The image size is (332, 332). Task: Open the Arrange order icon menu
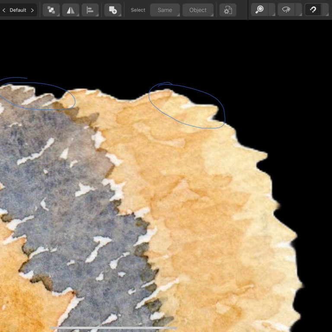(51, 10)
